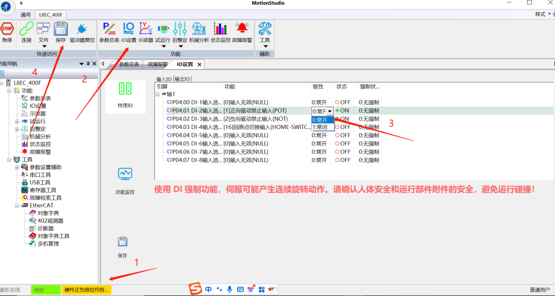Open 机械分析 mechanical analysis ribbon icon
555x296 pixels.
point(199,29)
